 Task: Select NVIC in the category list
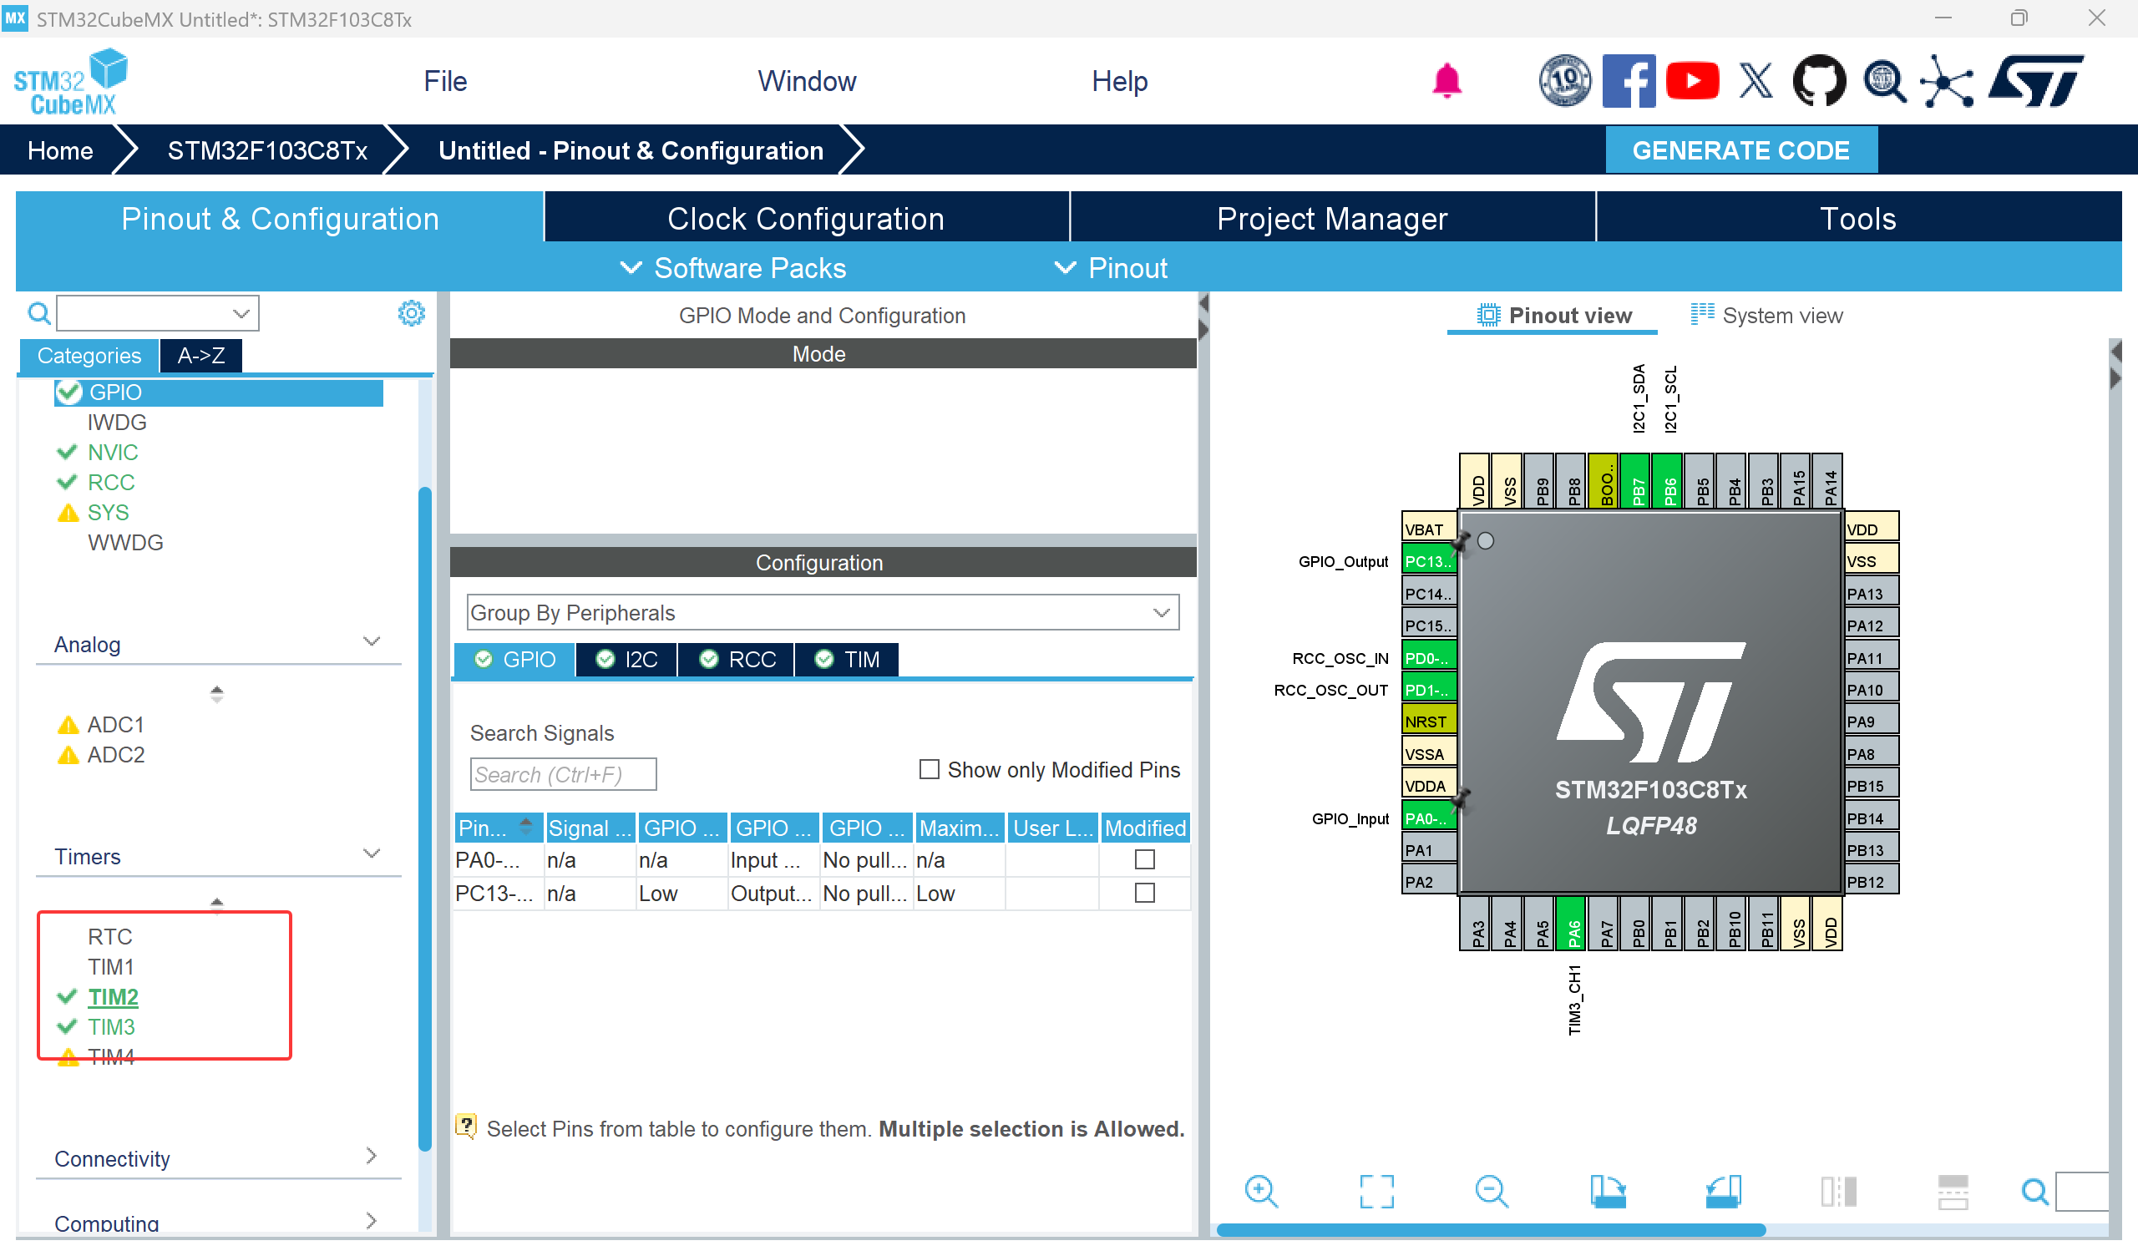pos(113,453)
